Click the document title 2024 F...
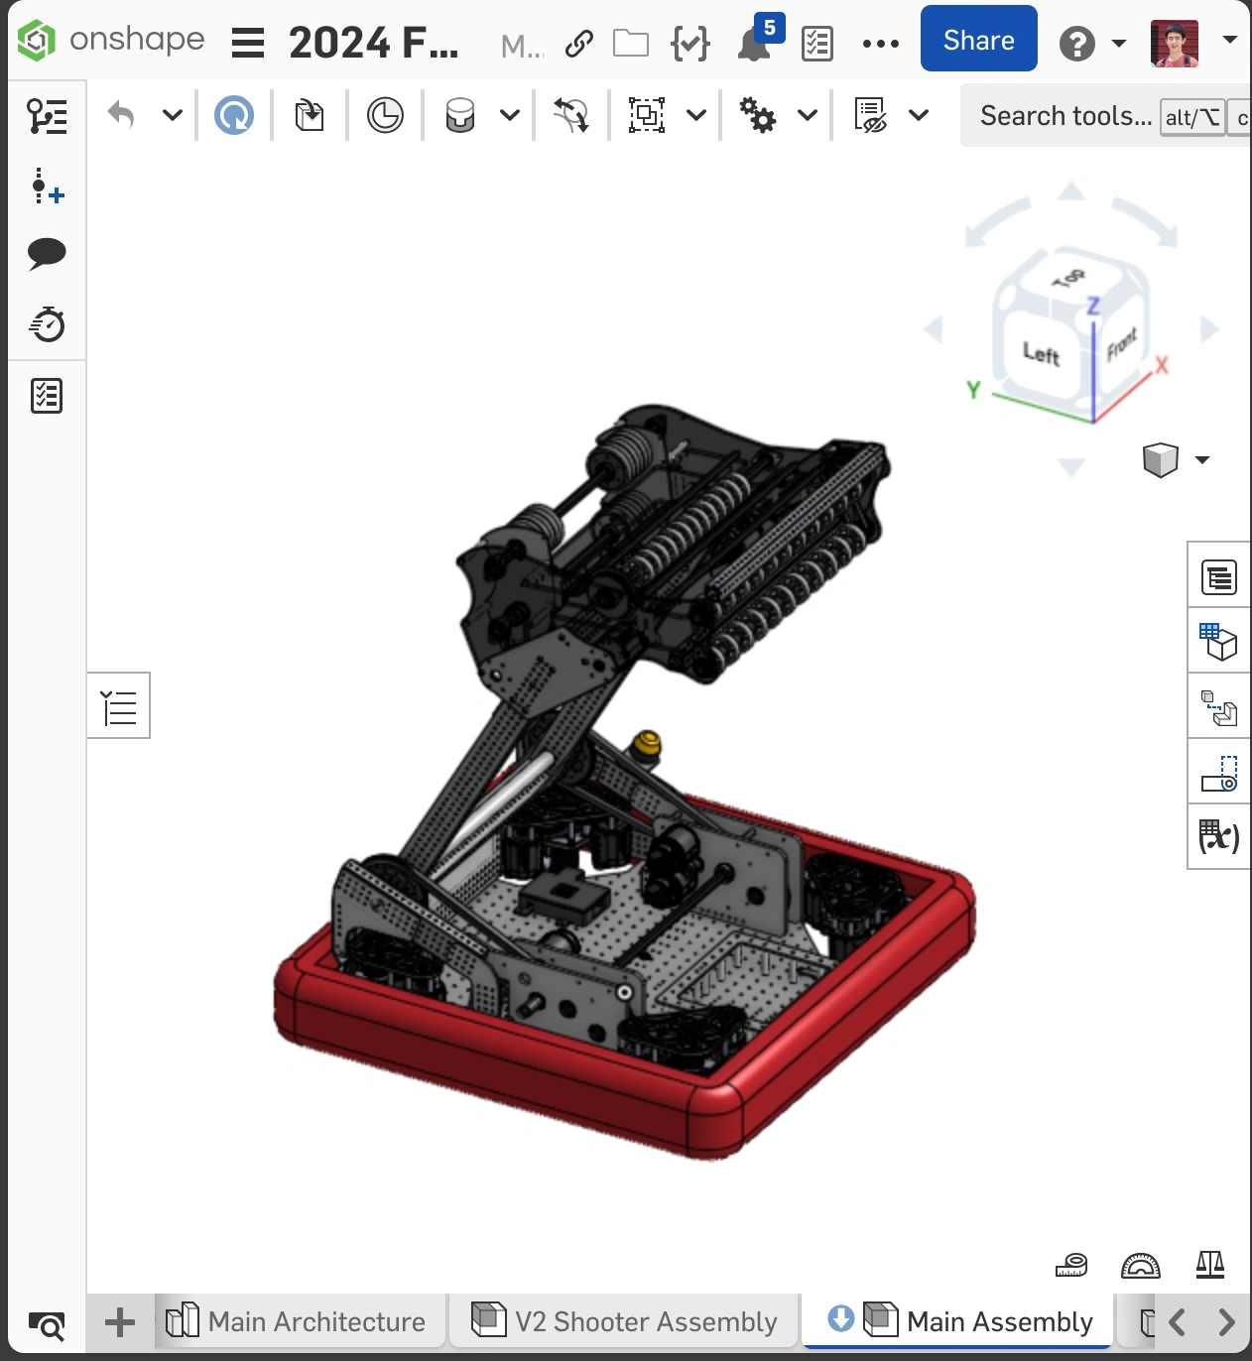The image size is (1252, 1361). (x=374, y=43)
